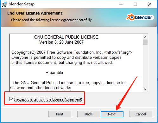Screen dimensions: 158x123
Task: Click the license scrollbar thumb
Action: (x=145, y=42)
